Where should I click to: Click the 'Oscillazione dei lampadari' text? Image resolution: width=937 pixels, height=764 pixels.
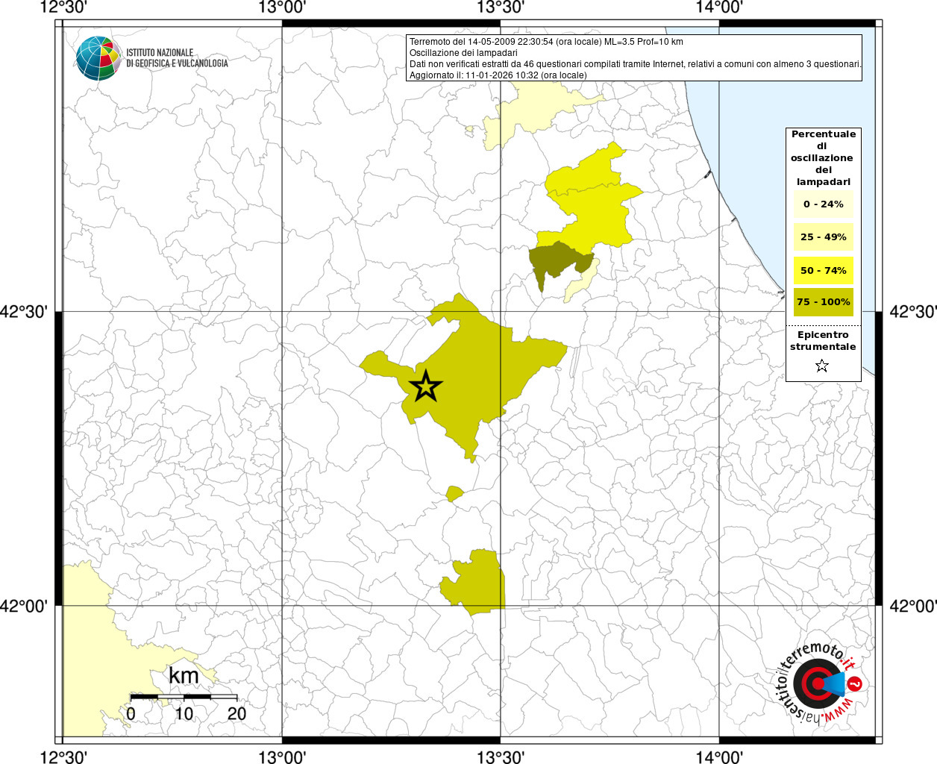click(x=463, y=53)
